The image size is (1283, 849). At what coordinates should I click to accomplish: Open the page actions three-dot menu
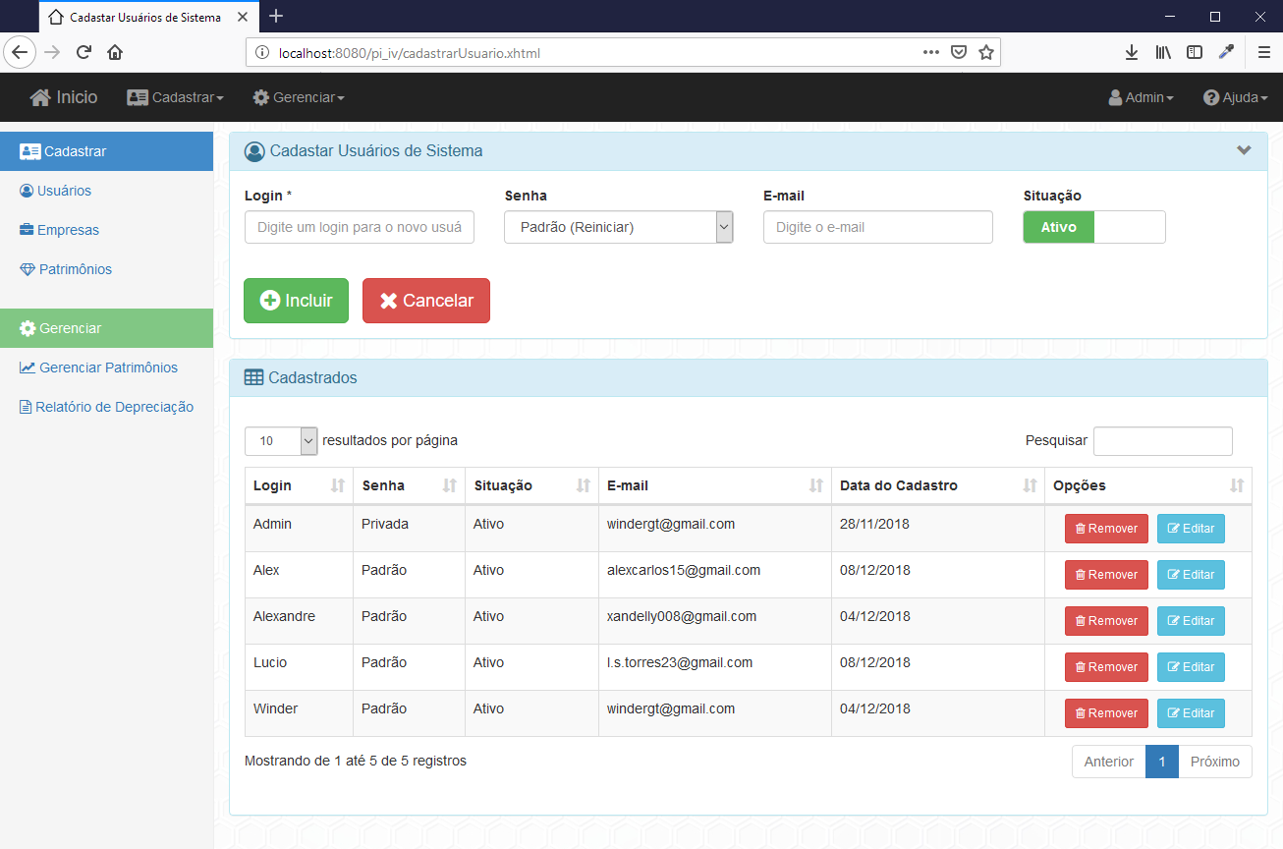[930, 52]
